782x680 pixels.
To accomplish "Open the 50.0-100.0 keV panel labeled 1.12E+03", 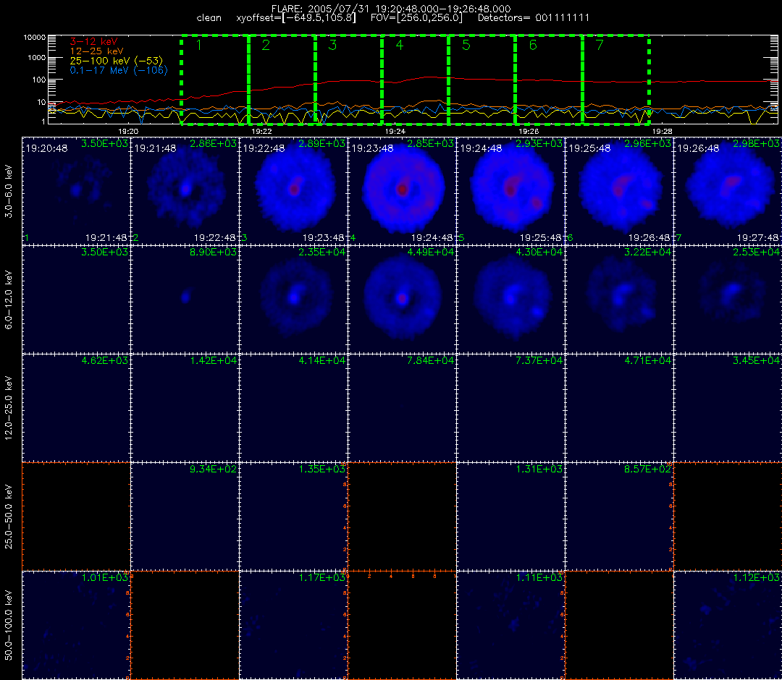I will point(728,625).
